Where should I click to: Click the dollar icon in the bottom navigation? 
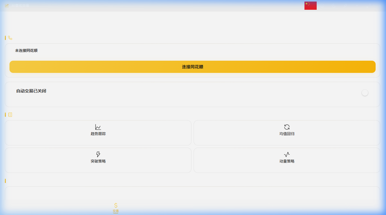[115, 205]
